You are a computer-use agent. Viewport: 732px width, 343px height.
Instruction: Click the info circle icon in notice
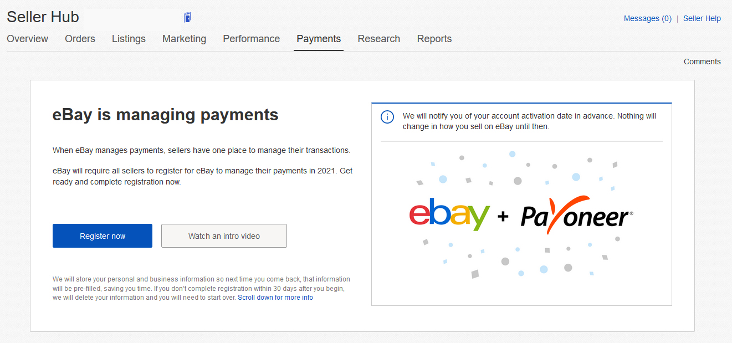387,117
